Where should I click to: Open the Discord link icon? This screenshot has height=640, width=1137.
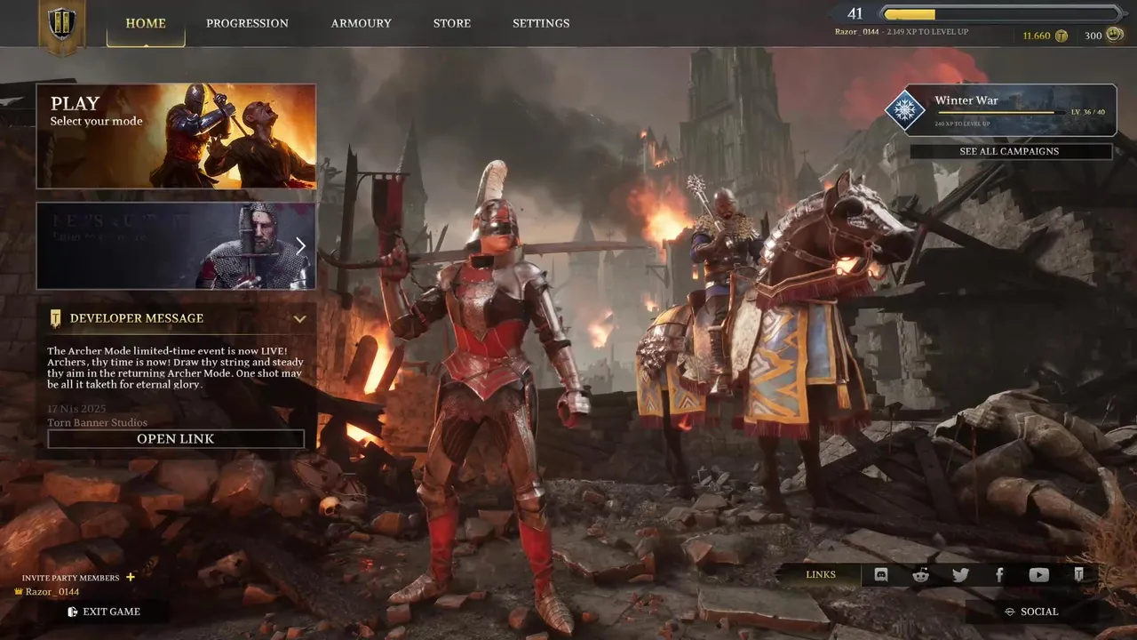[881, 575]
